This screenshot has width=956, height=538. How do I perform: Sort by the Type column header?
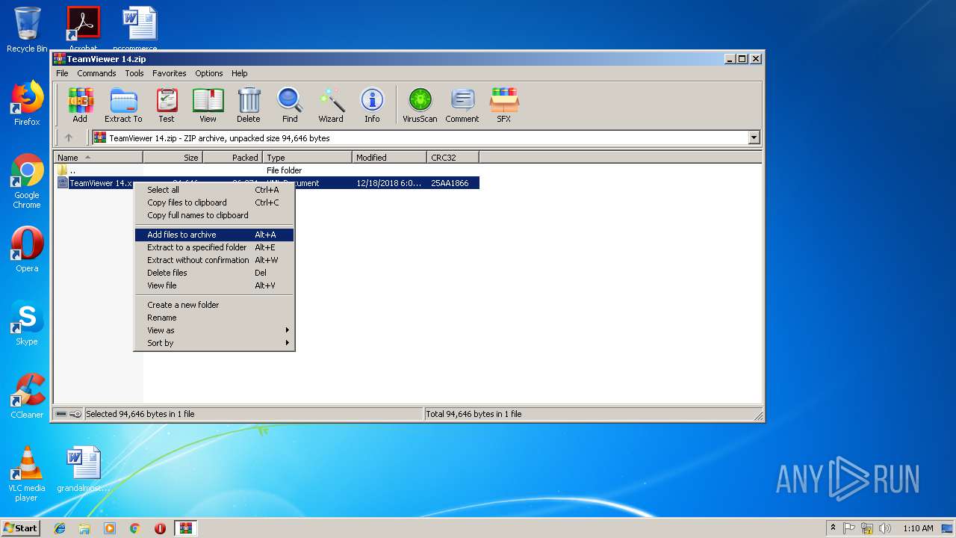(x=307, y=158)
